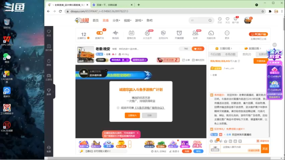Toggle 屏蔽特效 in chat toolbar

tap(263, 141)
